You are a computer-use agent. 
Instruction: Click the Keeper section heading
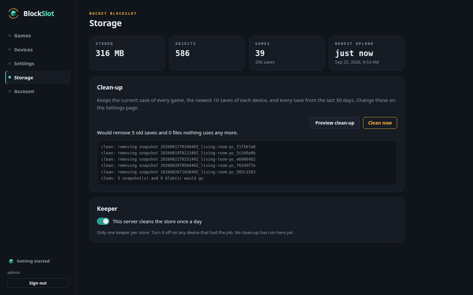(x=107, y=209)
